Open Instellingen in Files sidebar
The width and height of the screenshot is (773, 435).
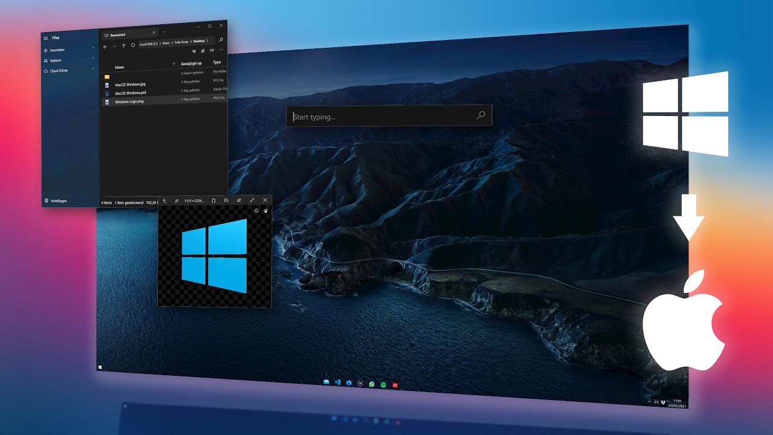tap(56, 201)
